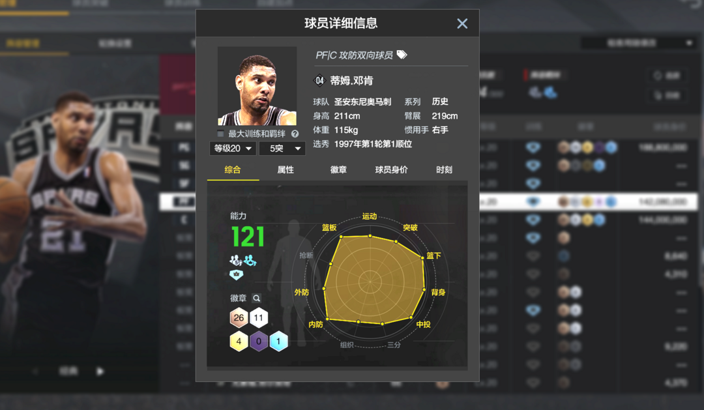Click the purple badge hexagon showing 0

[x=259, y=342]
